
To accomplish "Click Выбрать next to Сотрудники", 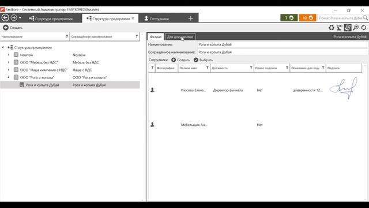I will (x=203, y=60).
